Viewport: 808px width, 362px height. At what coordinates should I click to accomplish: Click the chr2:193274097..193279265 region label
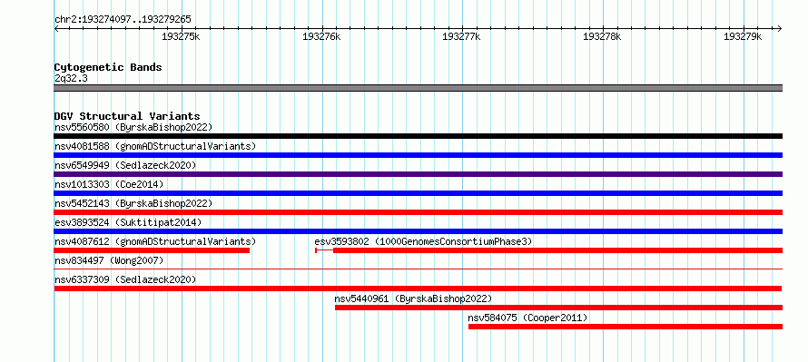pos(123,20)
